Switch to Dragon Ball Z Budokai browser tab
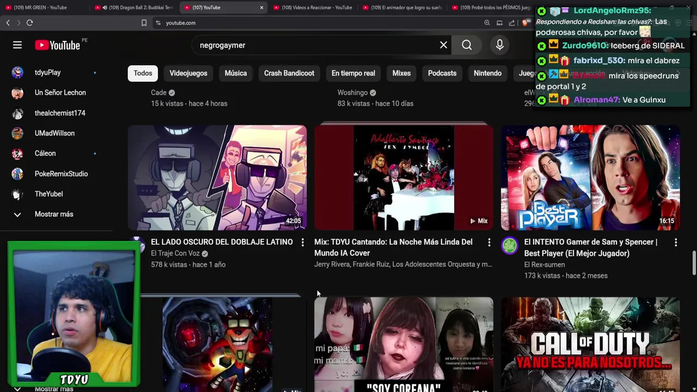 pos(133,8)
